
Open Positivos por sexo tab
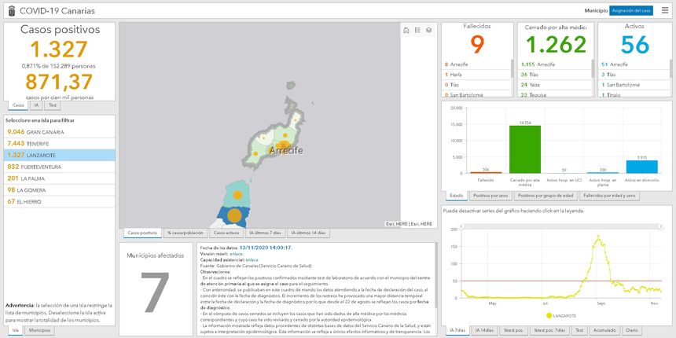coord(490,196)
